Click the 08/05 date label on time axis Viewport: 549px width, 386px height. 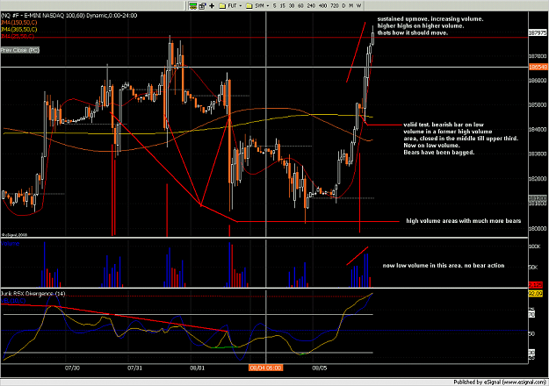pos(320,368)
